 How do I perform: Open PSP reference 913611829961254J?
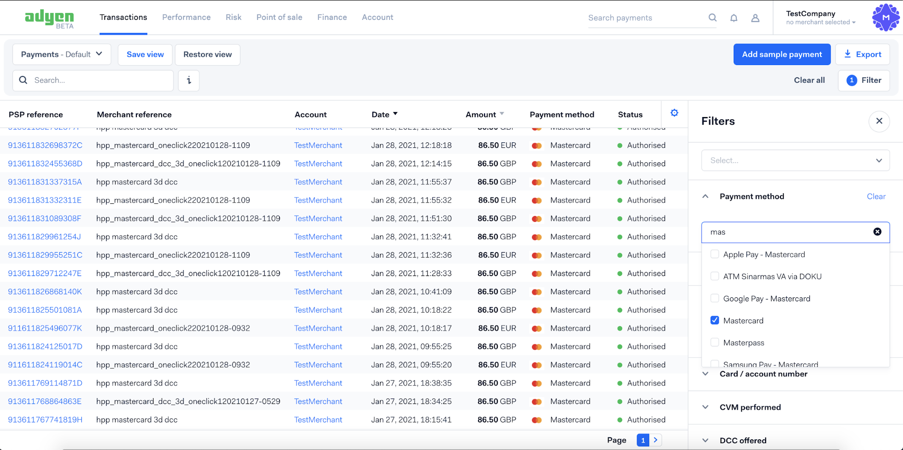(x=45, y=237)
